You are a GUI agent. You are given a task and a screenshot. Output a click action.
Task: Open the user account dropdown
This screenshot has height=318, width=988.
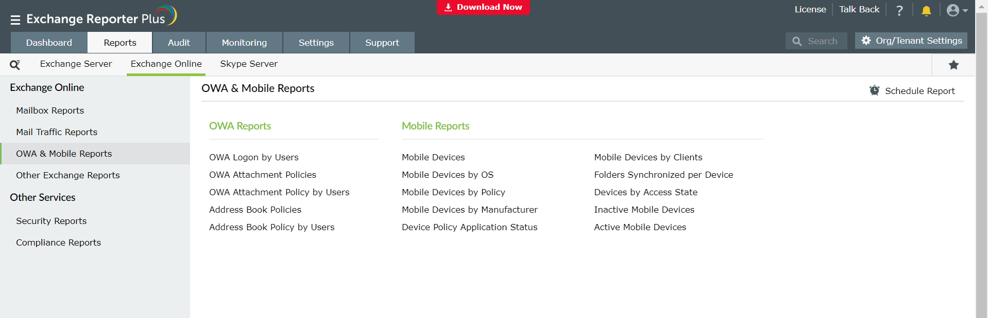[x=957, y=10]
